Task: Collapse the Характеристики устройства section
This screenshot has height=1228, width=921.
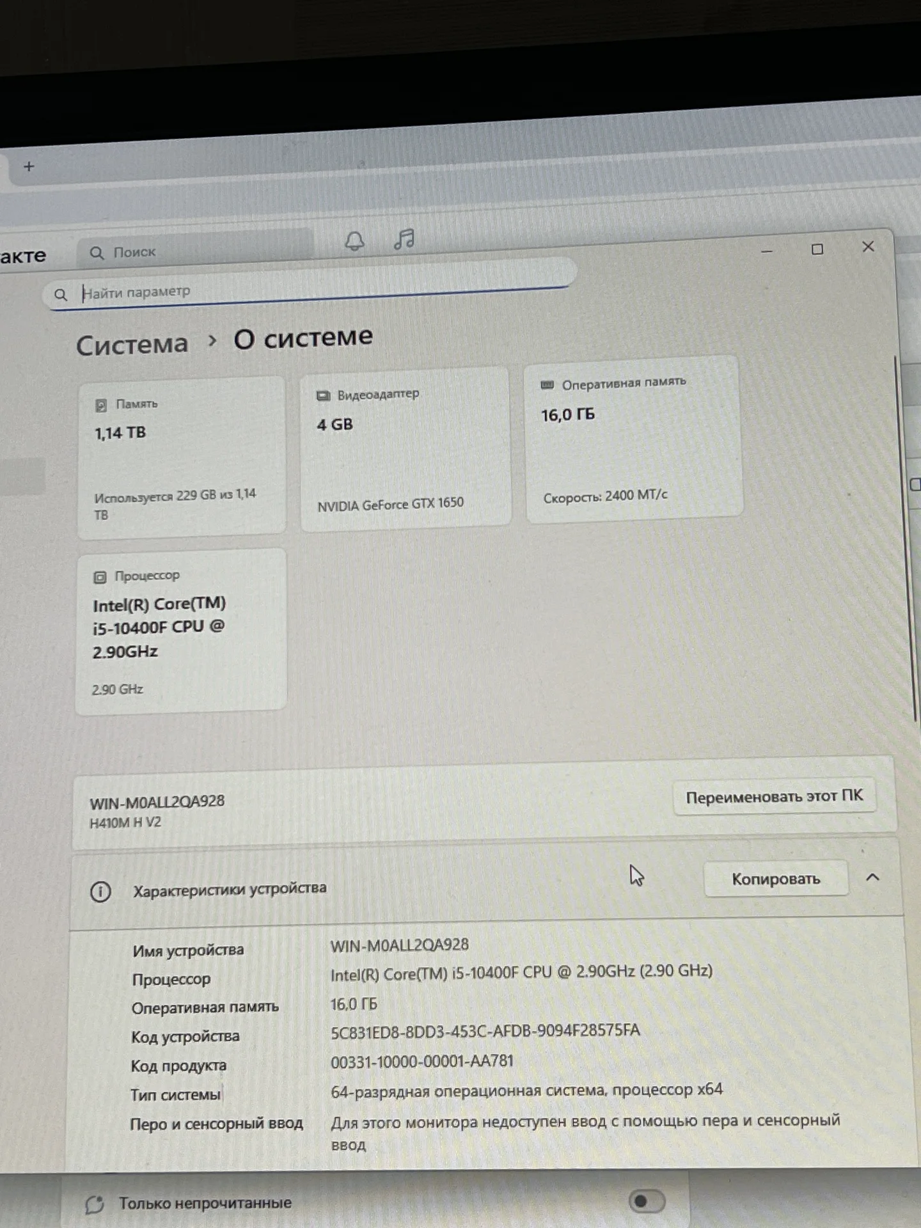Action: [x=872, y=878]
